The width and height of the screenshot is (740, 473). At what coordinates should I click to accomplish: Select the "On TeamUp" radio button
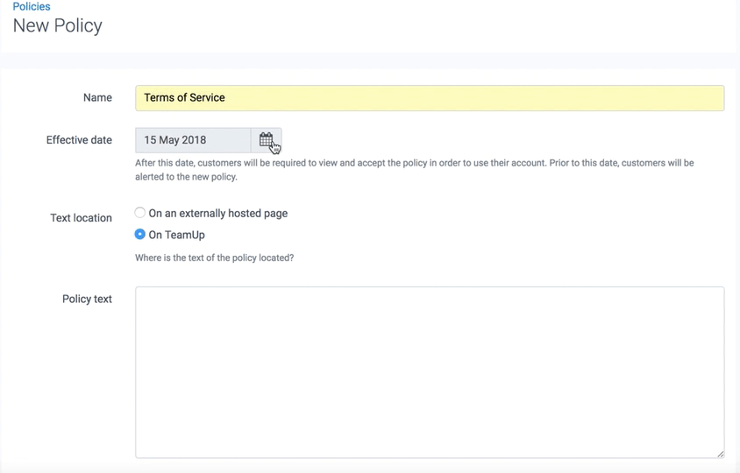[x=140, y=235]
